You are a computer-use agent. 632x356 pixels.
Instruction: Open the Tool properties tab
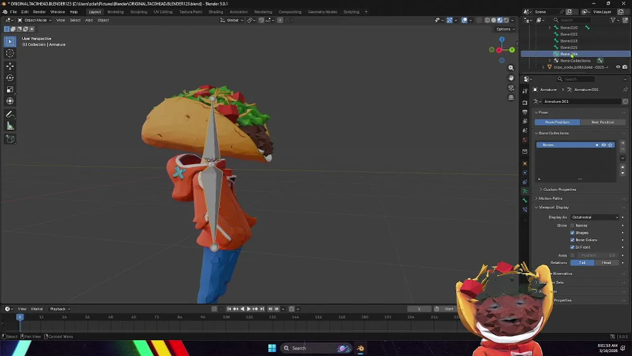point(525,90)
